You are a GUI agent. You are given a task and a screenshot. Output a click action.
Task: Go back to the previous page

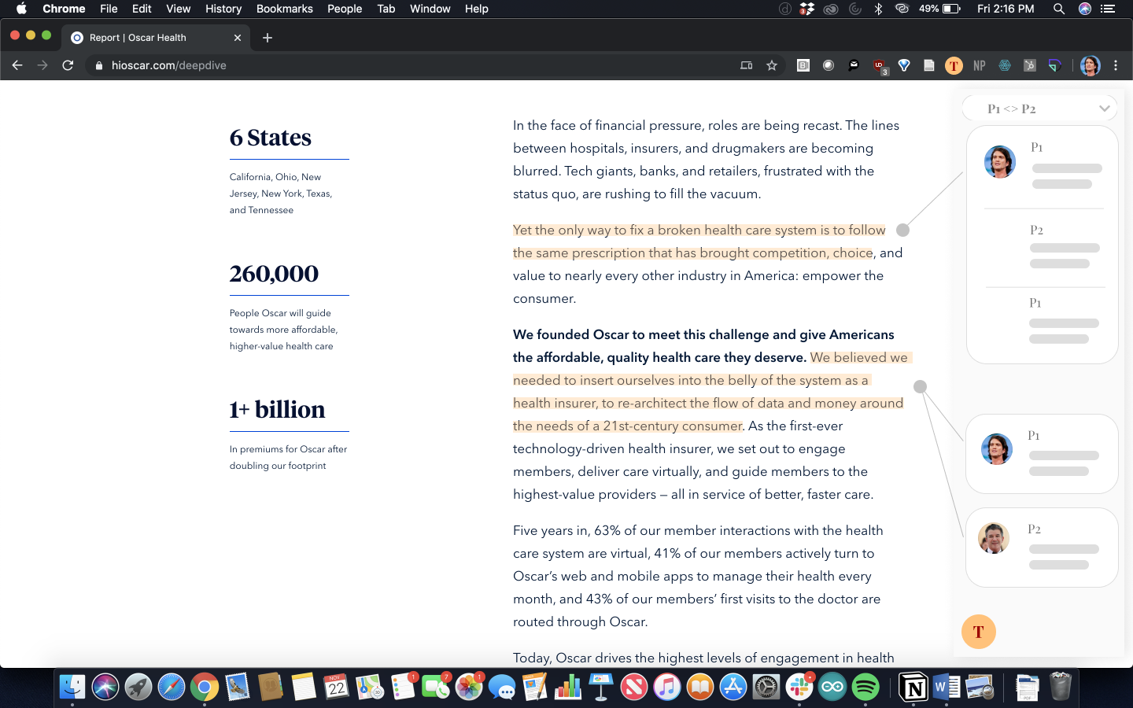click(x=17, y=65)
